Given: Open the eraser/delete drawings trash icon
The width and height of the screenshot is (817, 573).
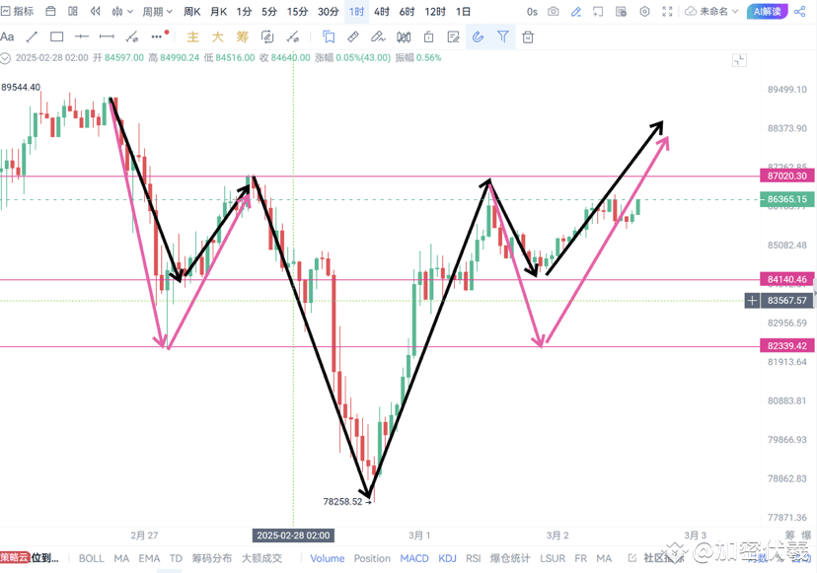Looking at the screenshot, I should [x=528, y=36].
